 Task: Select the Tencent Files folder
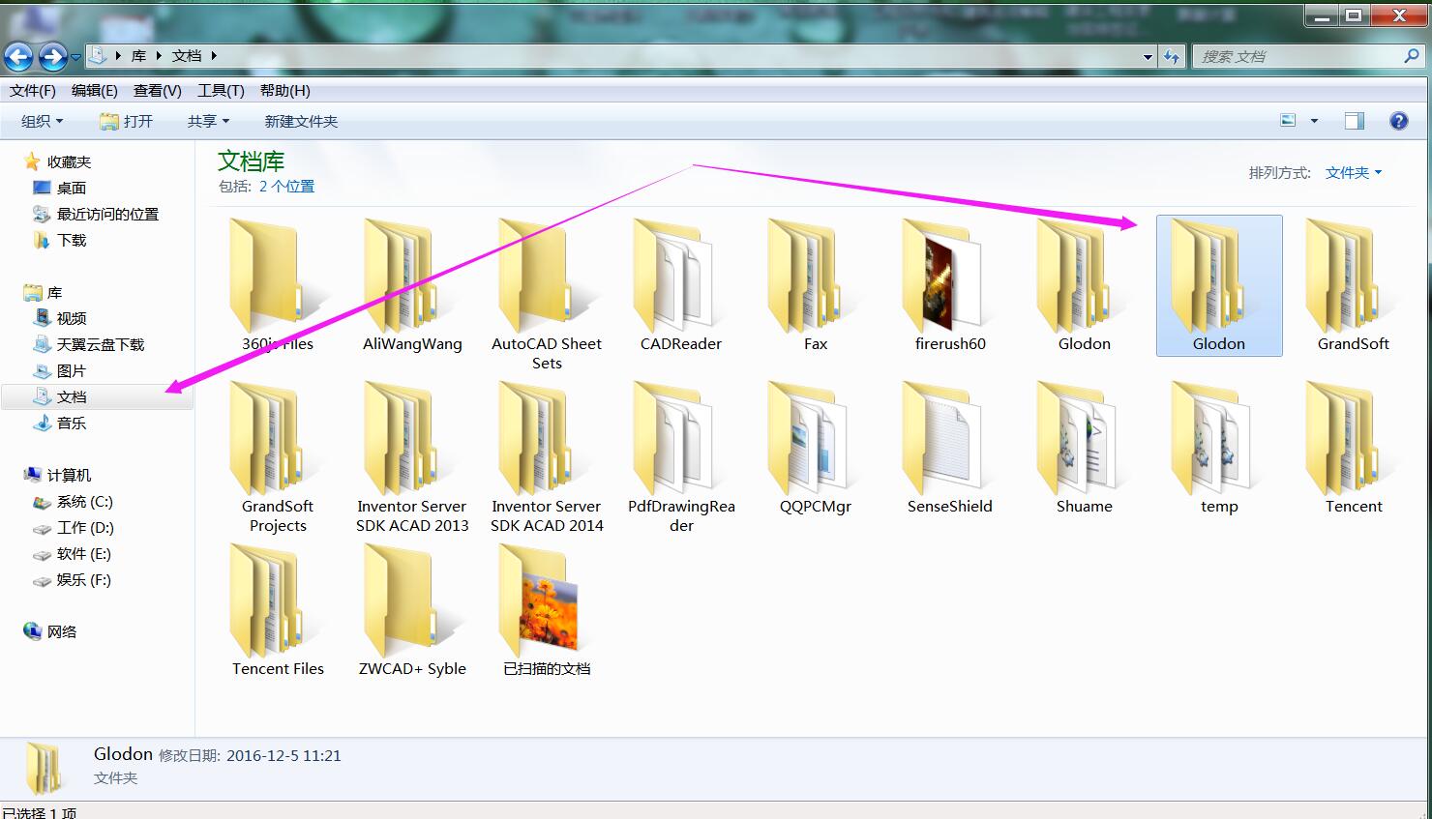click(x=278, y=610)
